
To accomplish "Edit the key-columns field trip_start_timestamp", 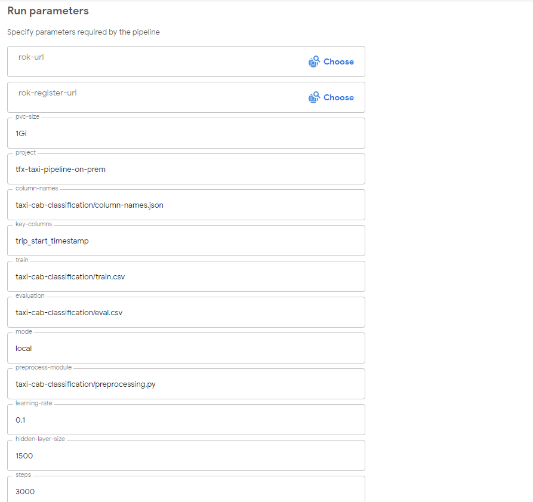I will tap(186, 241).
